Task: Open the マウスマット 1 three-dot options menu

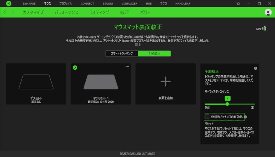Action: click(x=127, y=66)
